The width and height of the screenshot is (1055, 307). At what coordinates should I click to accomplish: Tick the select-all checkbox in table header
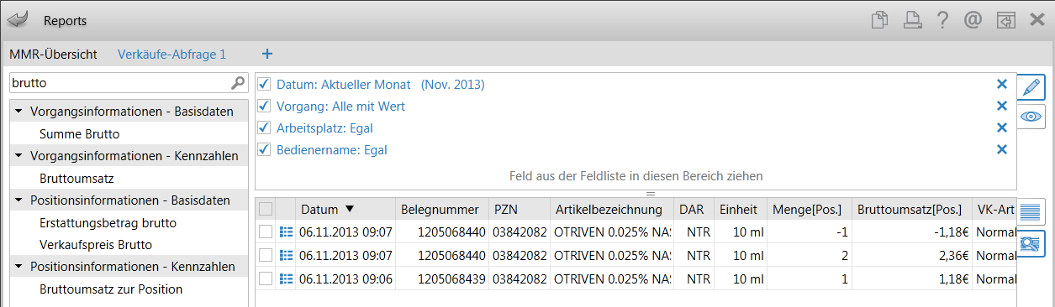266,209
